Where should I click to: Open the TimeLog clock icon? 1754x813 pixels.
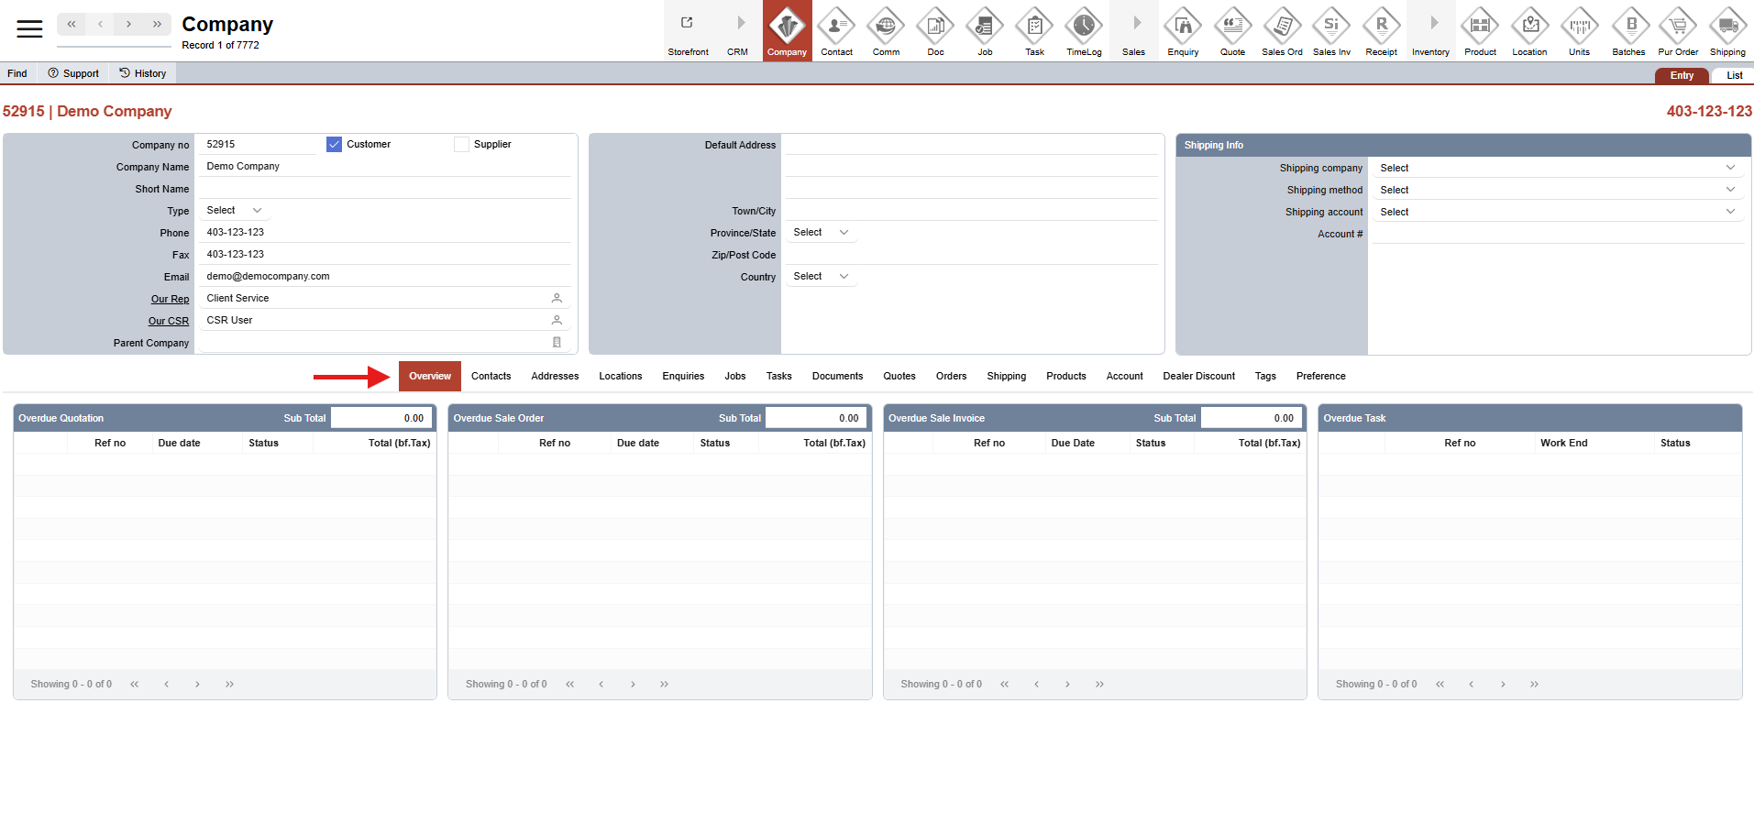tap(1084, 27)
